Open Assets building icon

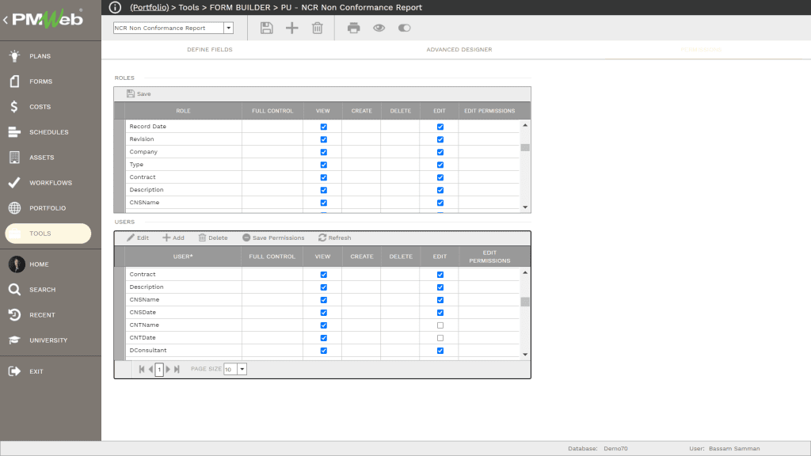14,158
